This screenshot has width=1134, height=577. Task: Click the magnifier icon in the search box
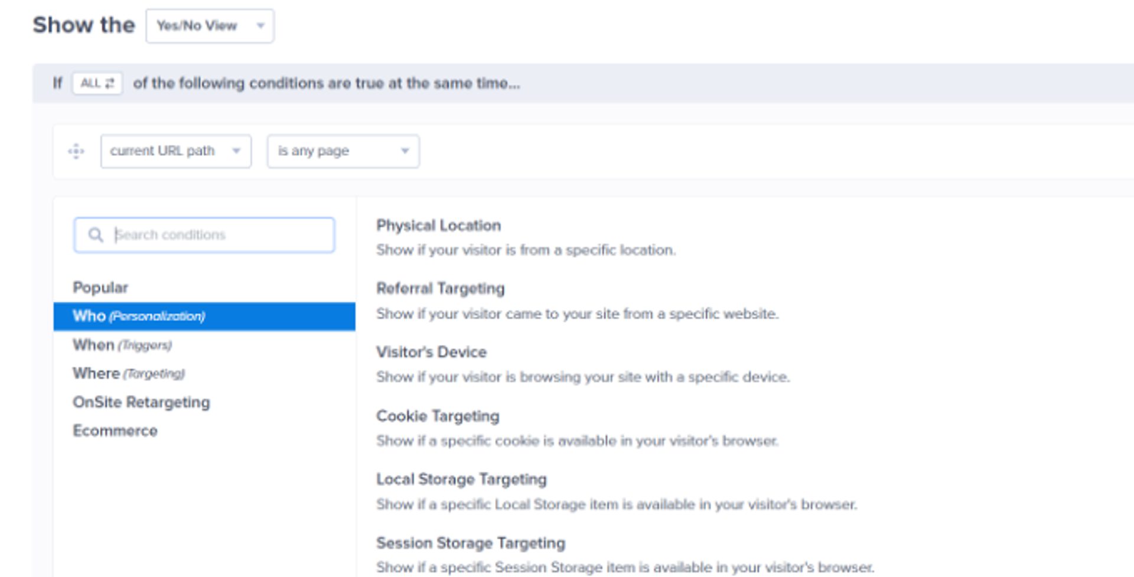96,234
